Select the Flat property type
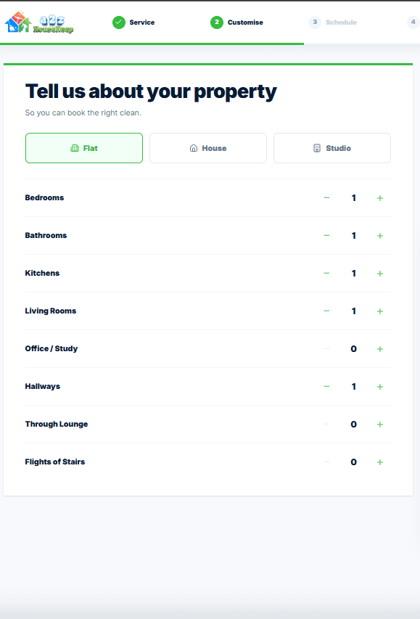 [84, 148]
